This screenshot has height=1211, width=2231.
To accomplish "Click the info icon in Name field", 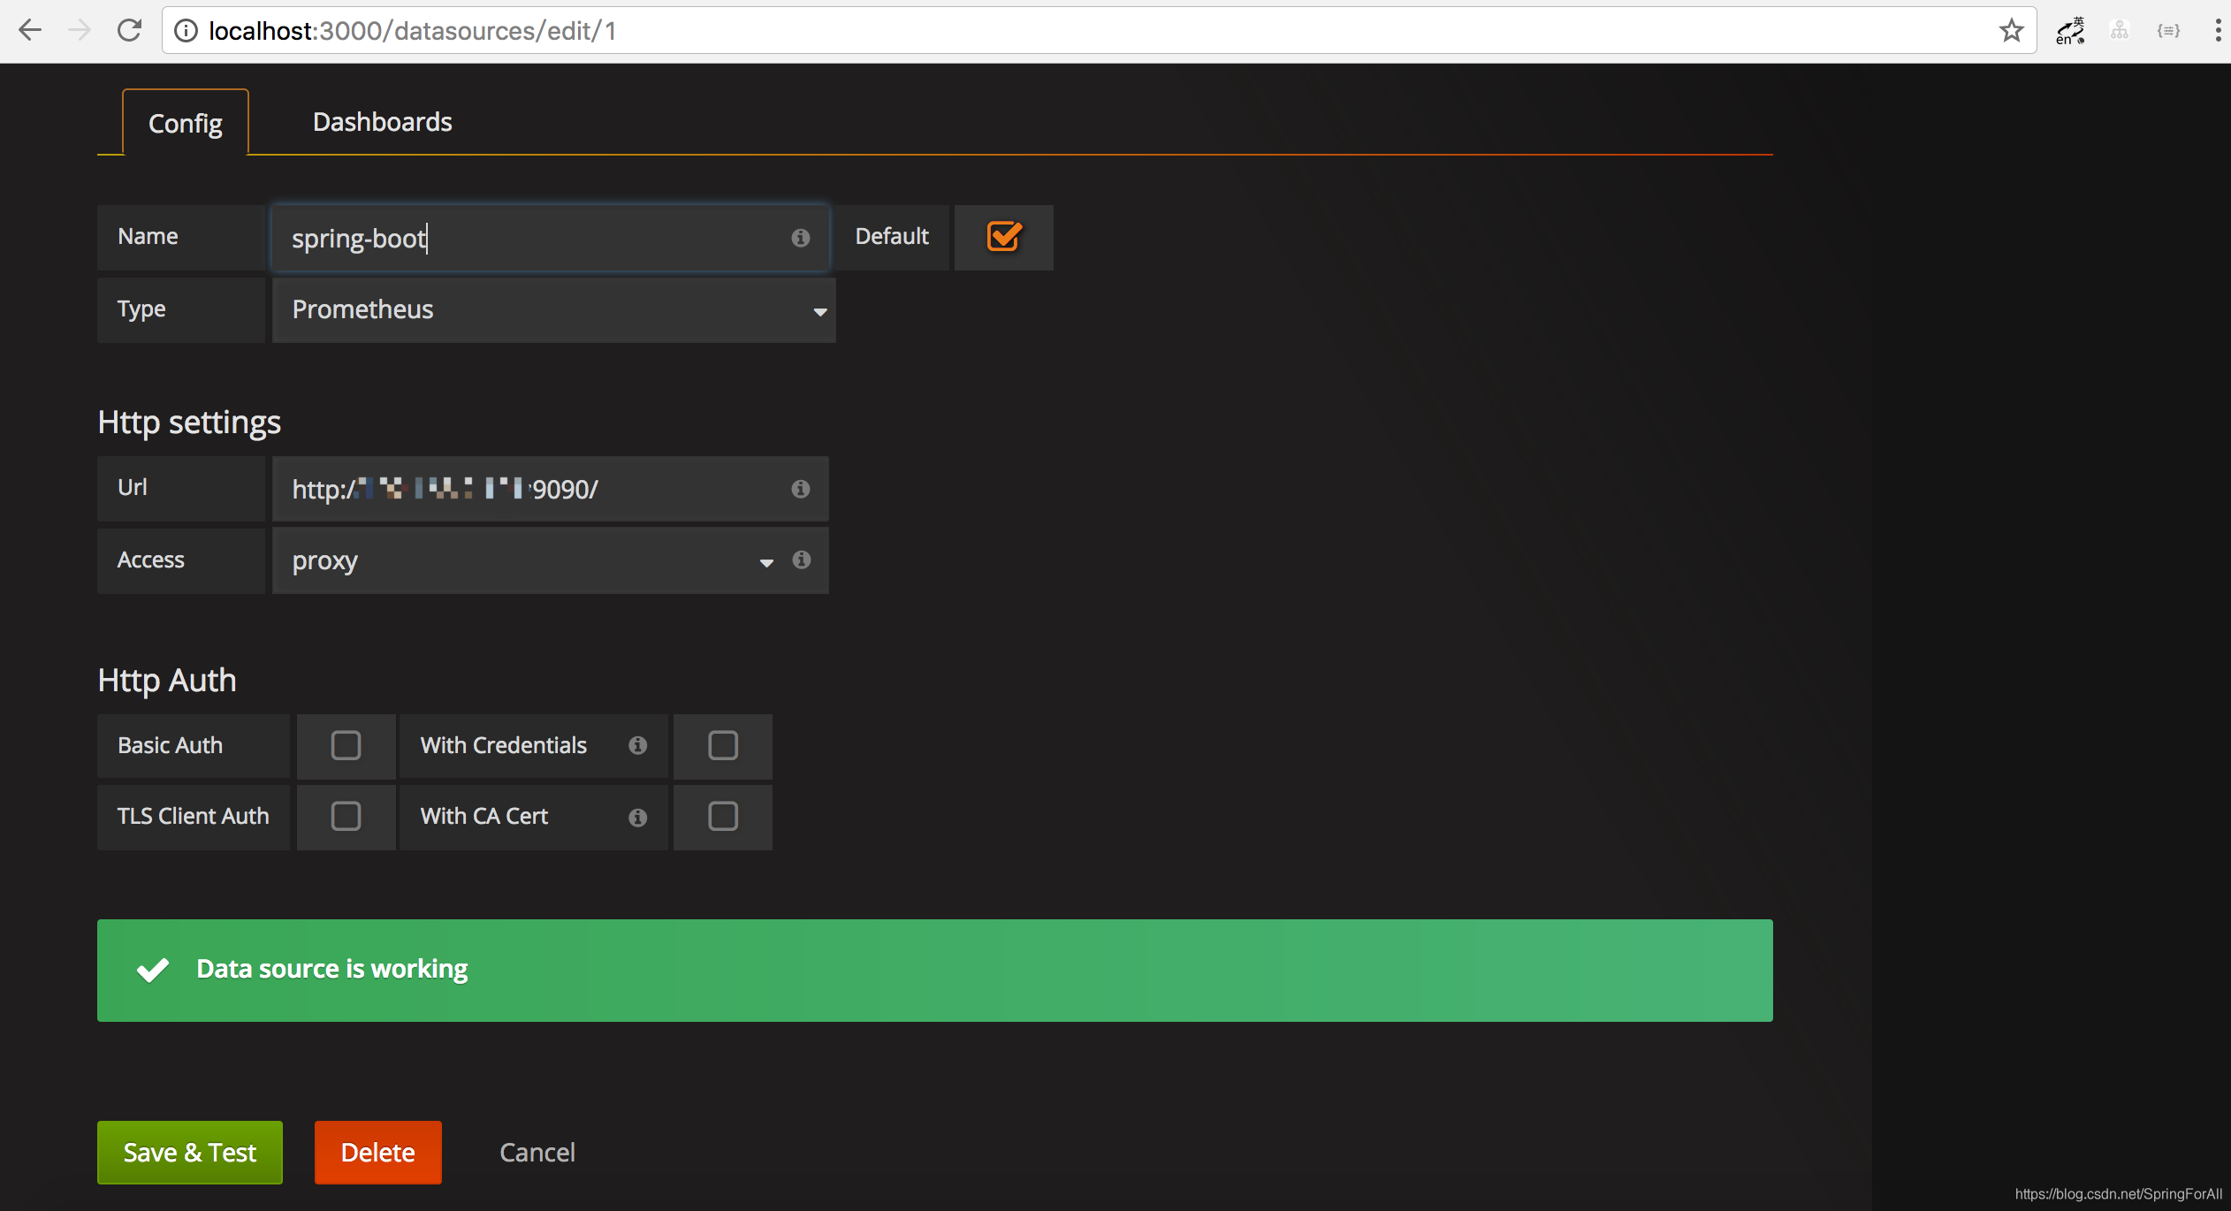I will click(x=800, y=238).
